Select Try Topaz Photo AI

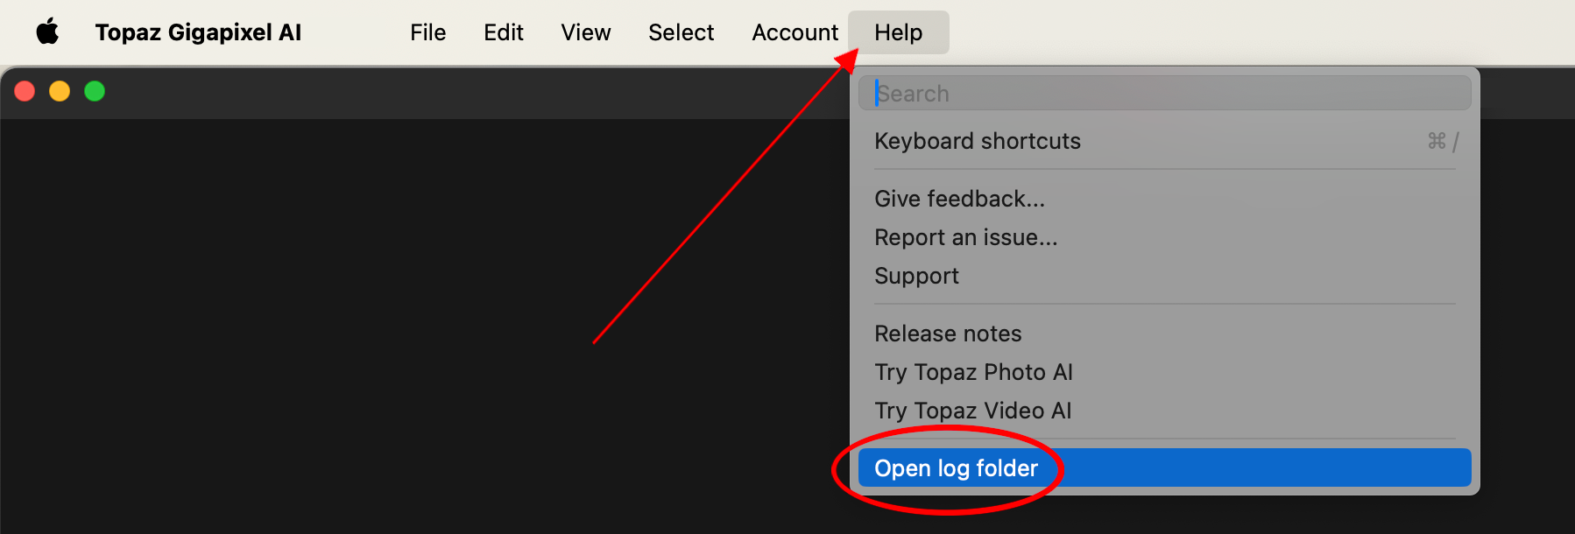(x=974, y=371)
